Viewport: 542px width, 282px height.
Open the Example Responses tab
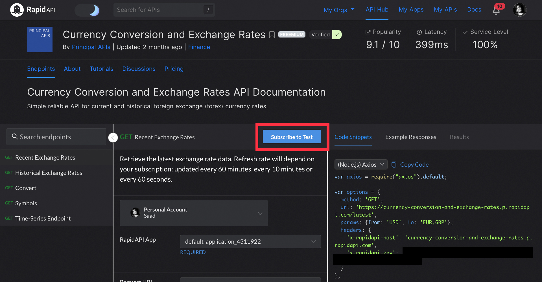(411, 137)
